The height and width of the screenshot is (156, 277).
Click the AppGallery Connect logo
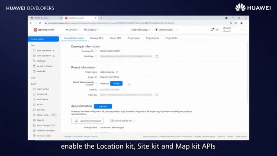coord(44,30)
